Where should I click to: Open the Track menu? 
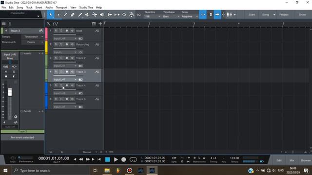(29, 8)
